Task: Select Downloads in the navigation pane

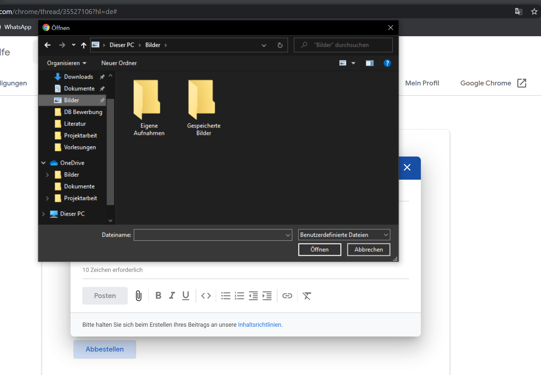Action: pyautogui.click(x=78, y=77)
